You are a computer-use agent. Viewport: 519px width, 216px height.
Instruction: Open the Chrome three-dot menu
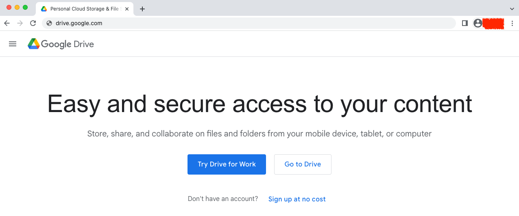pos(512,23)
